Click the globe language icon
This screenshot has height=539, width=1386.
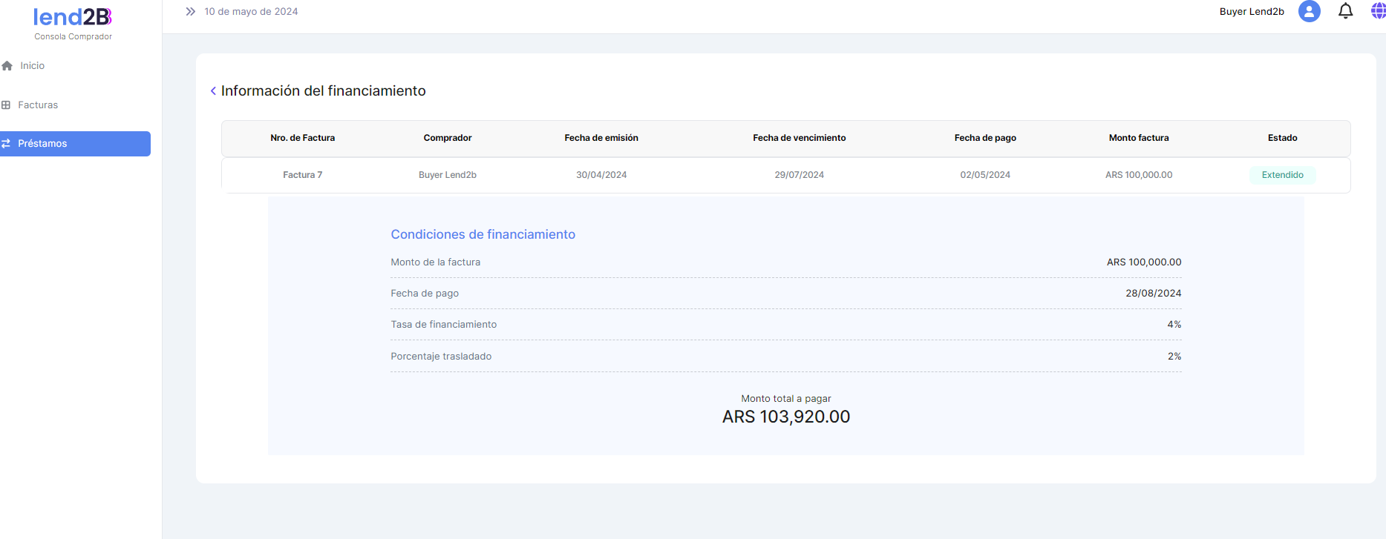pyautogui.click(x=1377, y=11)
